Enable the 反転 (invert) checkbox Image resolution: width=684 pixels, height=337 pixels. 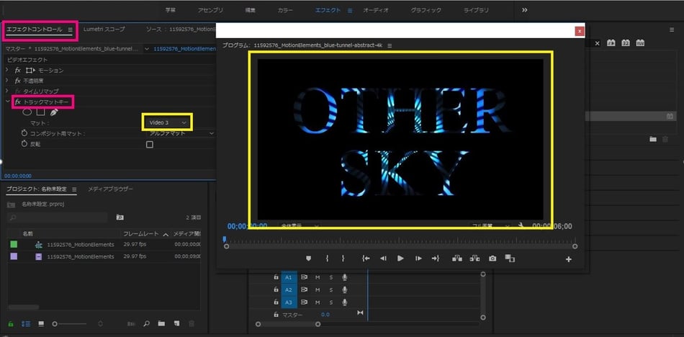coord(150,144)
